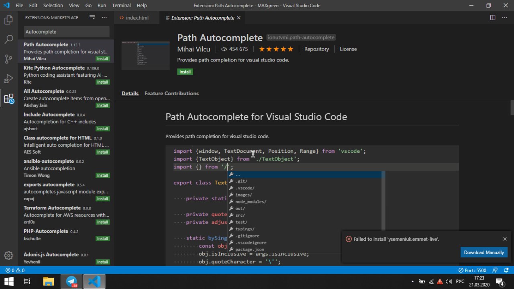Open Telegram from taskbar
This screenshot has height=289, width=514.
72,281
